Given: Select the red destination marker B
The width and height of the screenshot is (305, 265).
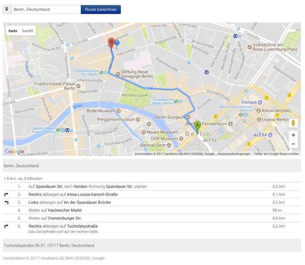Looking at the screenshot, I should click(x=111, y=43).
